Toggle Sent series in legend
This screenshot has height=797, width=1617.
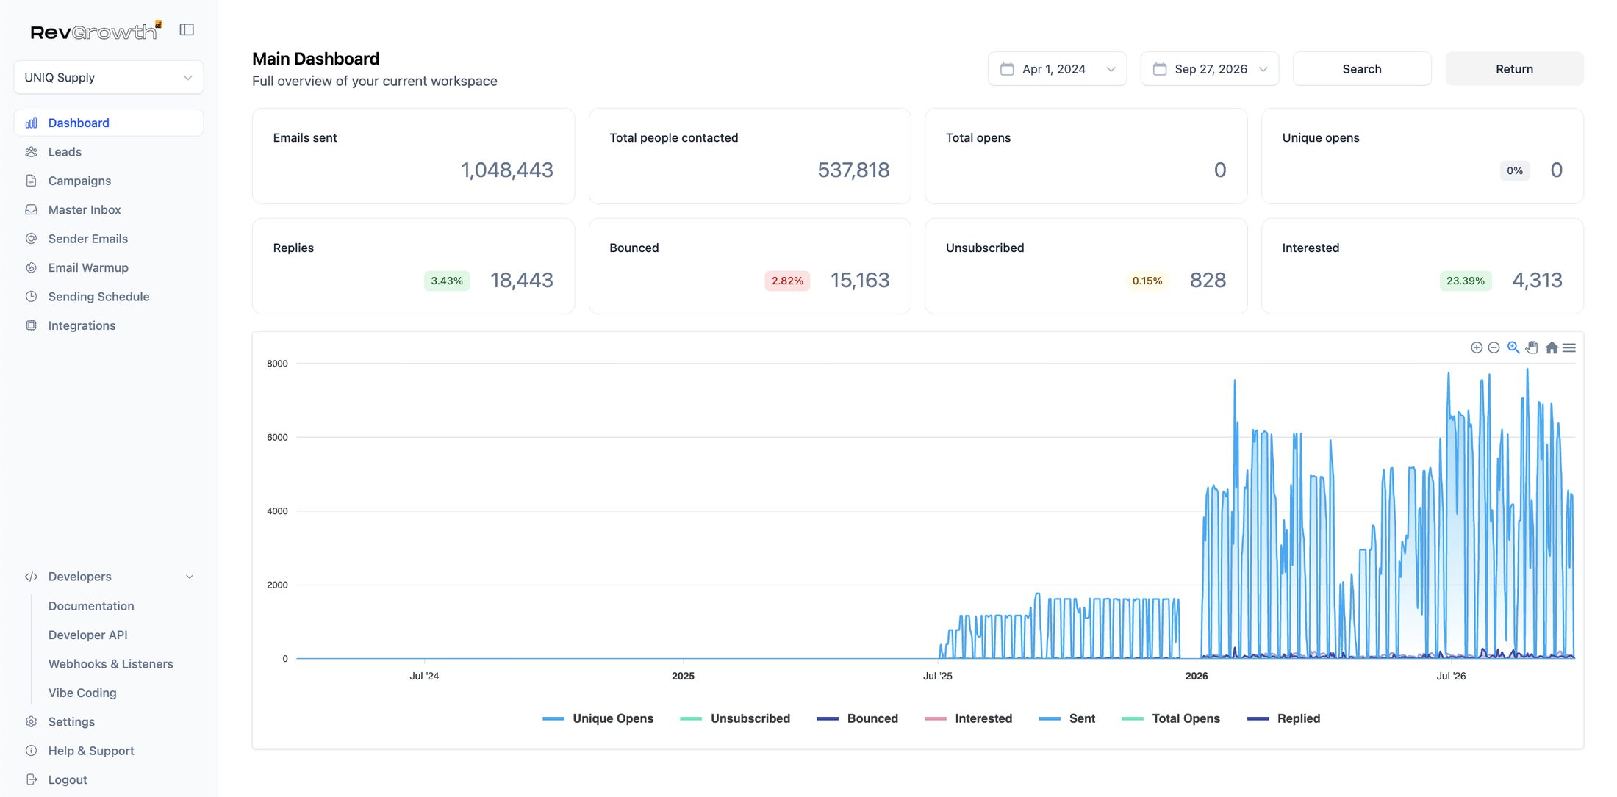(1067, 718)
